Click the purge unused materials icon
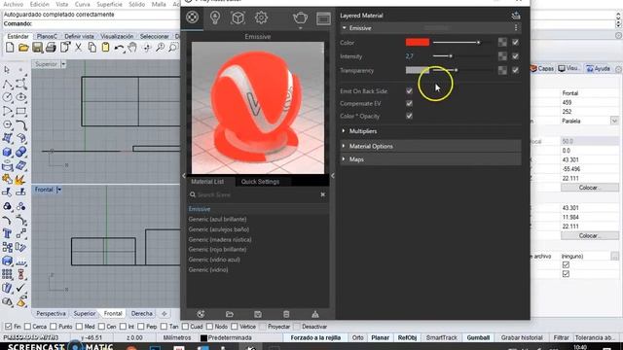The width and height of the screenshot is (623, 350). (x=315, y=314)
